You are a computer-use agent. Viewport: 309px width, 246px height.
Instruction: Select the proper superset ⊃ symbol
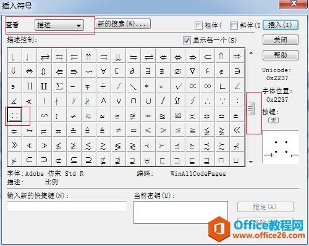coord(44,160)
